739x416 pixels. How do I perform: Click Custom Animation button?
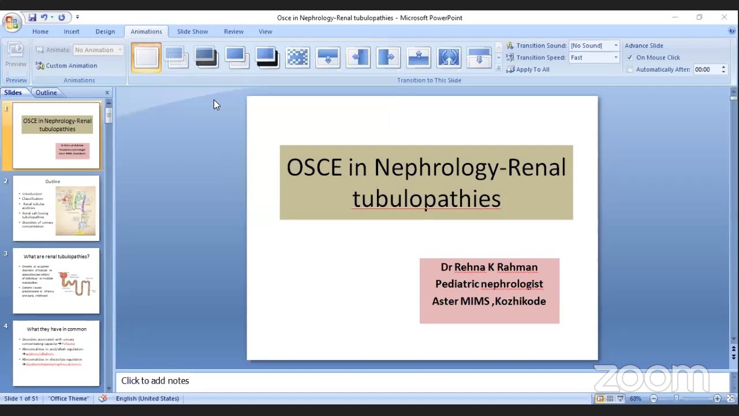[x=66, y=66]
